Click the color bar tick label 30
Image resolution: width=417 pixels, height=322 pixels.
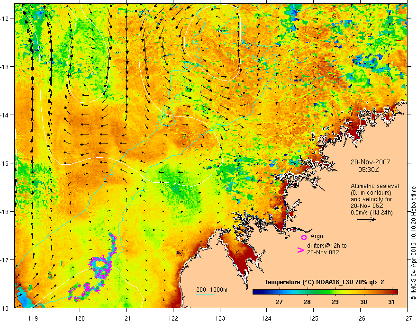363,302
